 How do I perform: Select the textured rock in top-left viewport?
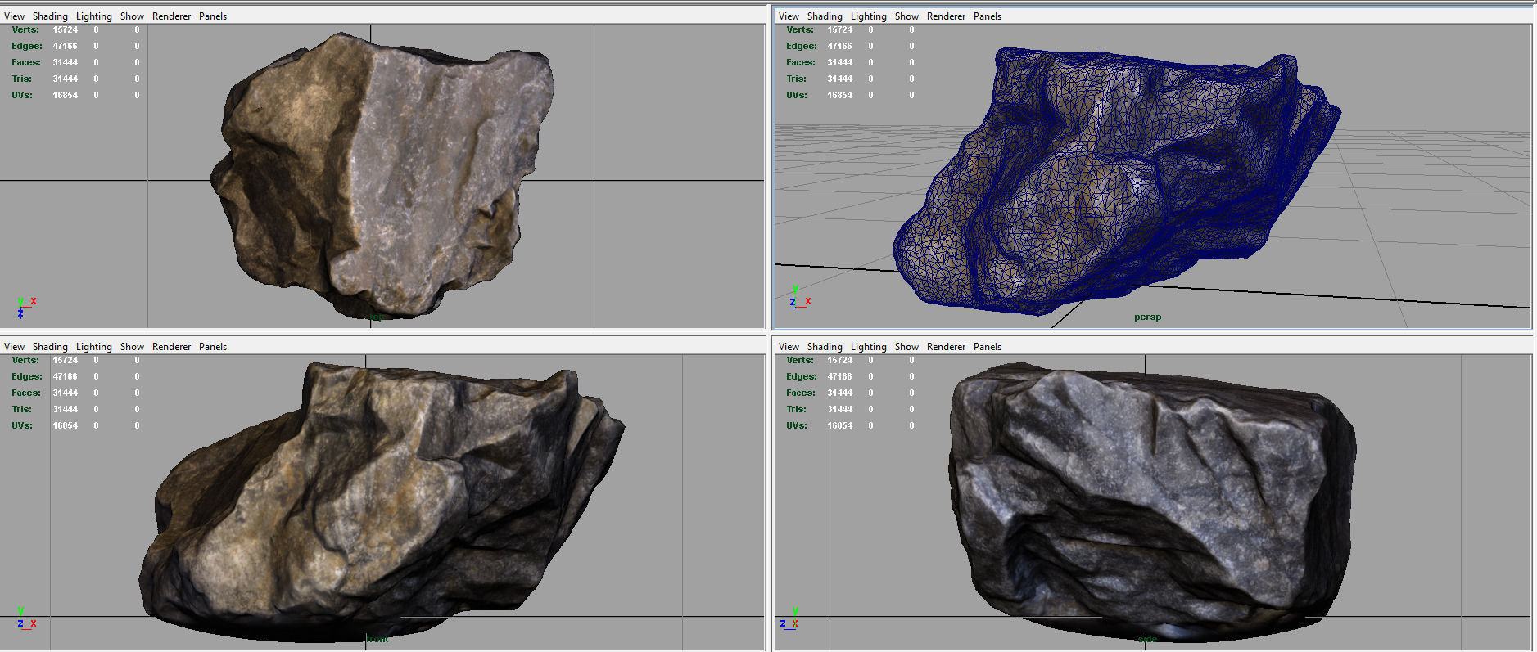[x=382, y=174]
